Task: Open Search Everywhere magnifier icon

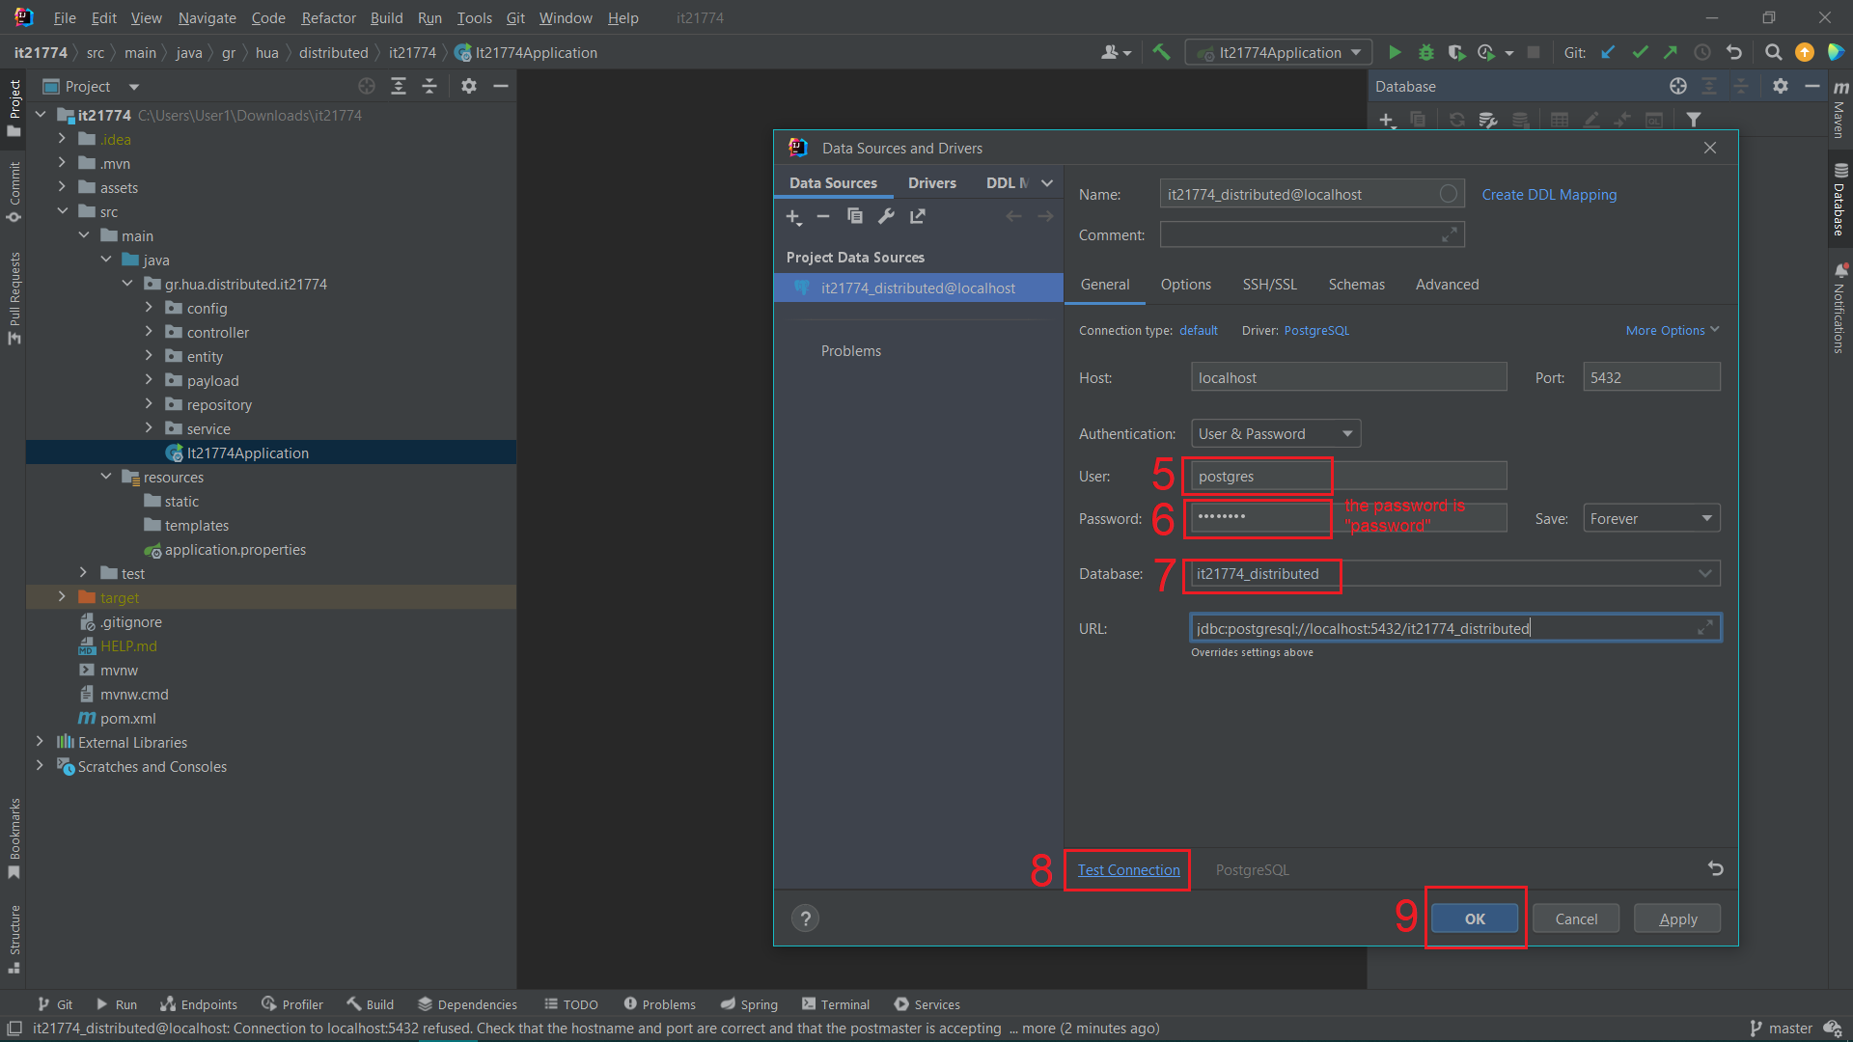Action: (1774, 52)
